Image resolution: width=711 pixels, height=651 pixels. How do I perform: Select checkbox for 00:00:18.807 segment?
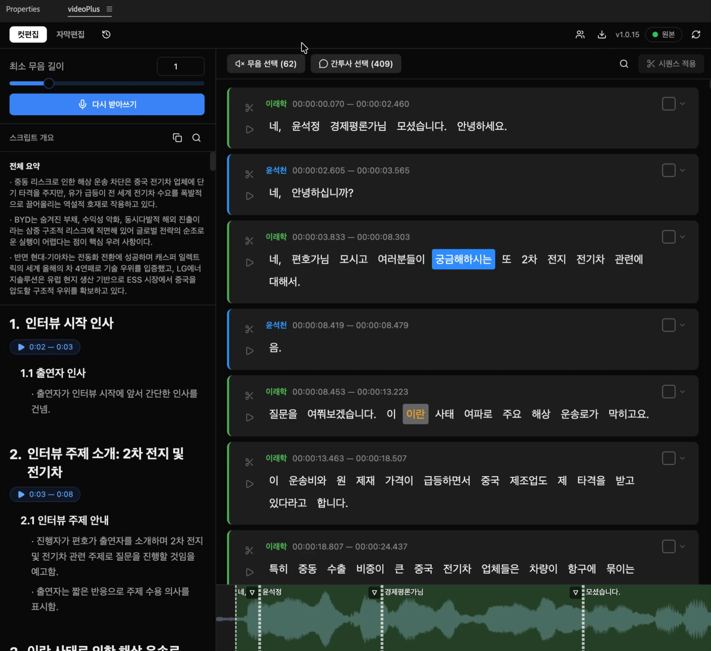pyautogui.click(x=668, y=546)
